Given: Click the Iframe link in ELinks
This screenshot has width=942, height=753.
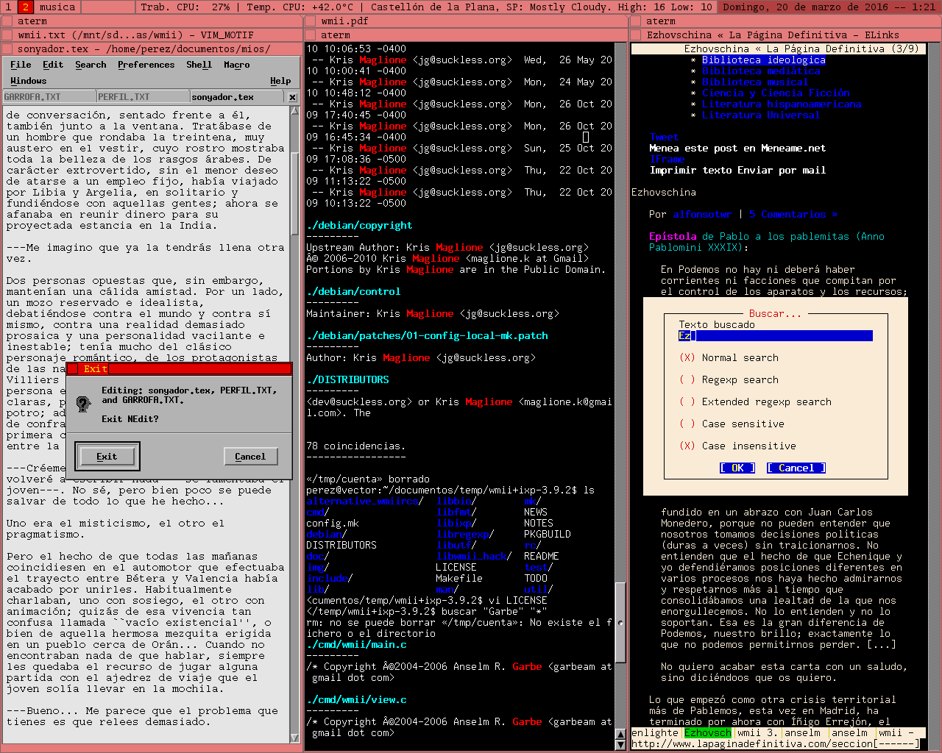Looking at the screenshot, I should (x=667, y=159).
